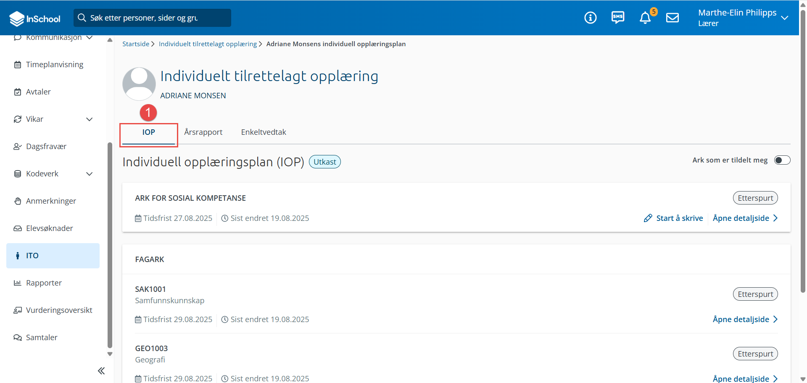Click Start å skrive for sosial kompetanse

pos(673,218)
